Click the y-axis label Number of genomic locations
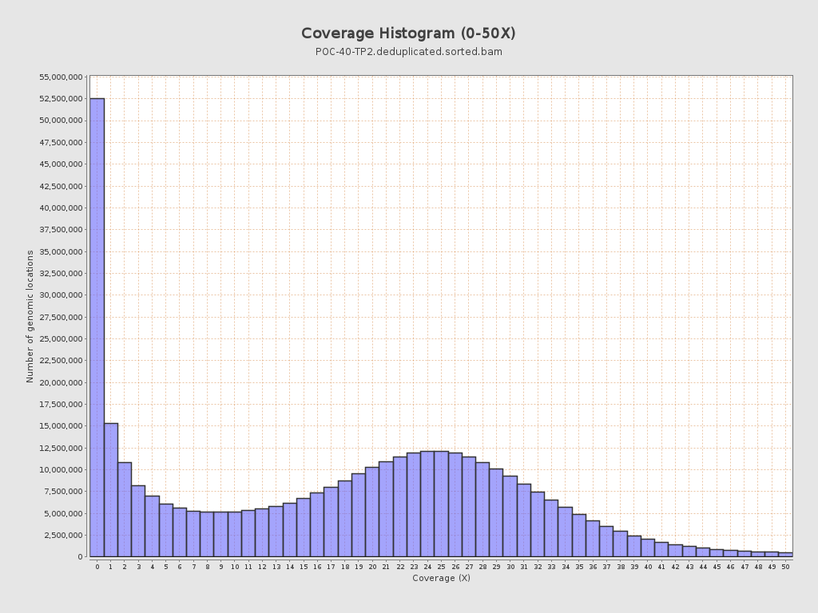Image resolution: width=818 pixels, height=613 pixels. tap(30, 316)
